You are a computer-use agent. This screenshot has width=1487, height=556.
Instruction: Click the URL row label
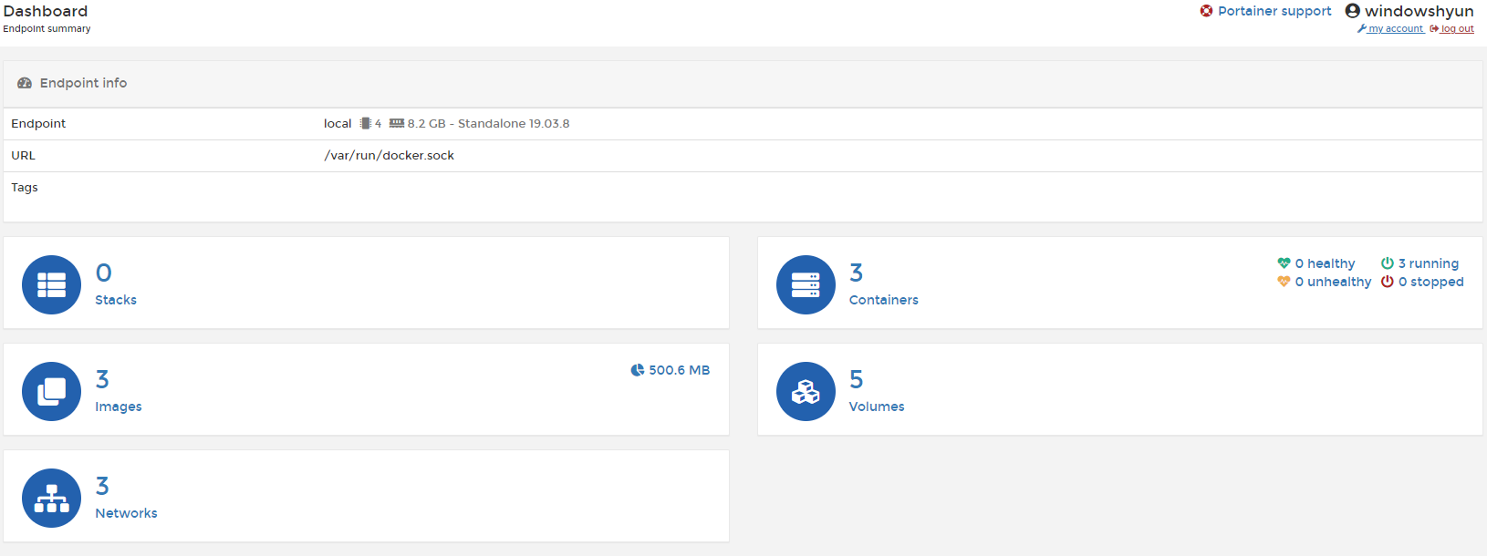click(23, 156)
